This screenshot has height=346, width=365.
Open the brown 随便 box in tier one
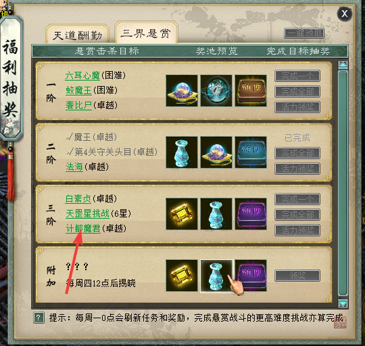click(x=251, y=91)
